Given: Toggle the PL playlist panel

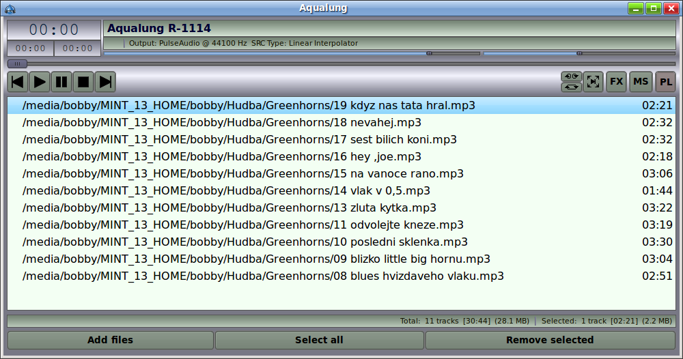Looking at the screenshot, I should 665,82.
